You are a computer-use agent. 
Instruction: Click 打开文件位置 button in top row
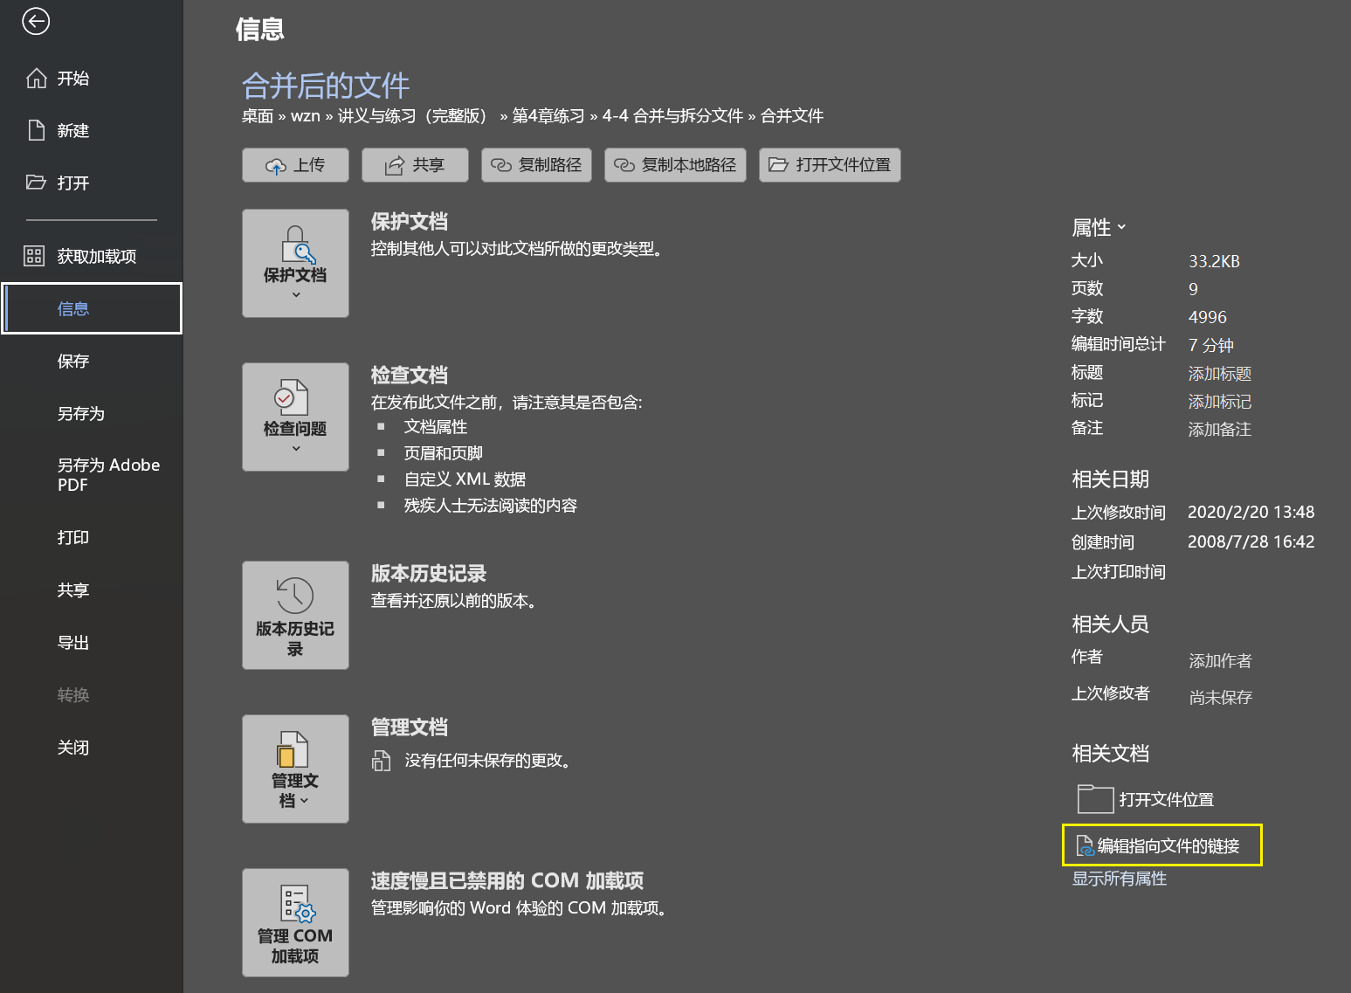[x=830, y=165]
